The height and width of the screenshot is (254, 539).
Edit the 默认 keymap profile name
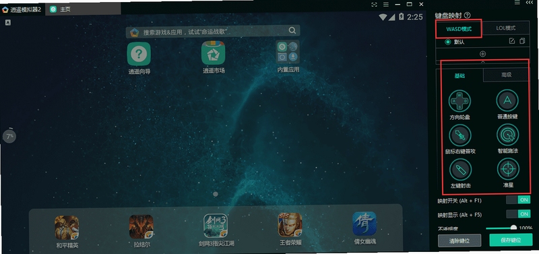512,41
